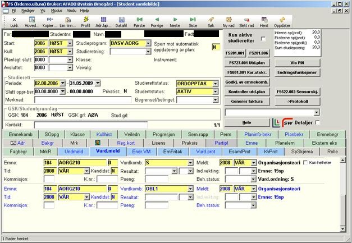Click inside the Kontakt input field
Image resolution: width=352 pixels, height=243 pixels.
click(x=91, y=125)
